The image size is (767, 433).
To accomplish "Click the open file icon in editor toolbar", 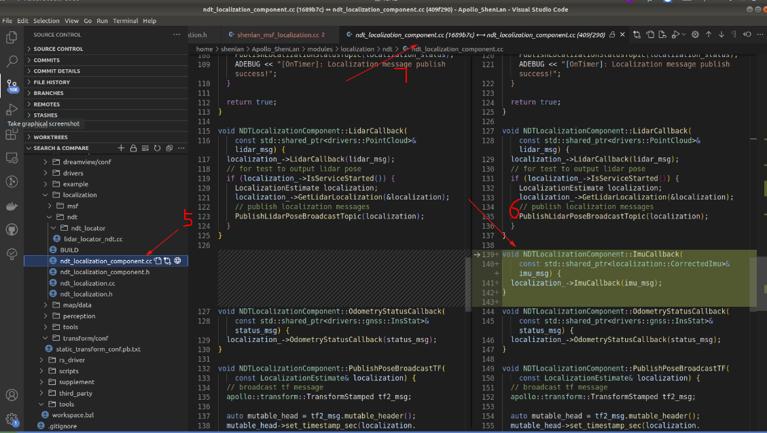I will [x=650, y=35].
